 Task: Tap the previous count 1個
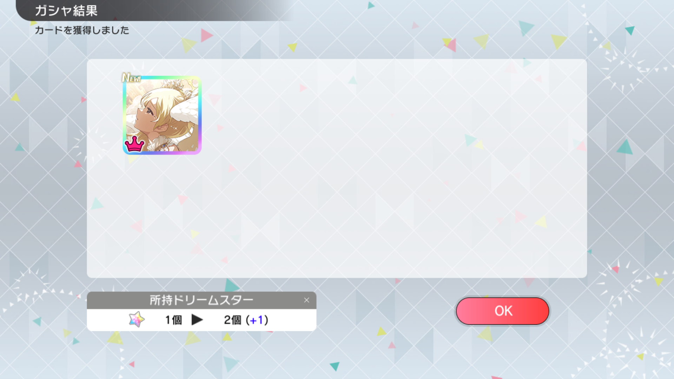point(173,320)
